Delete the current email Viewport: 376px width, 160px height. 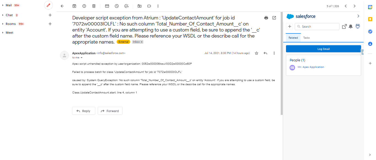pos(94,6)
